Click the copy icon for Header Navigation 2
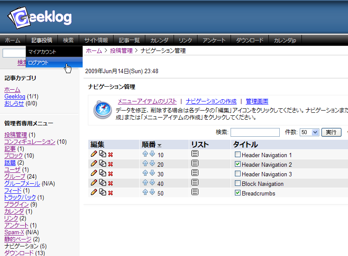This screenshot has width=348, height=256. coord(102,164)
